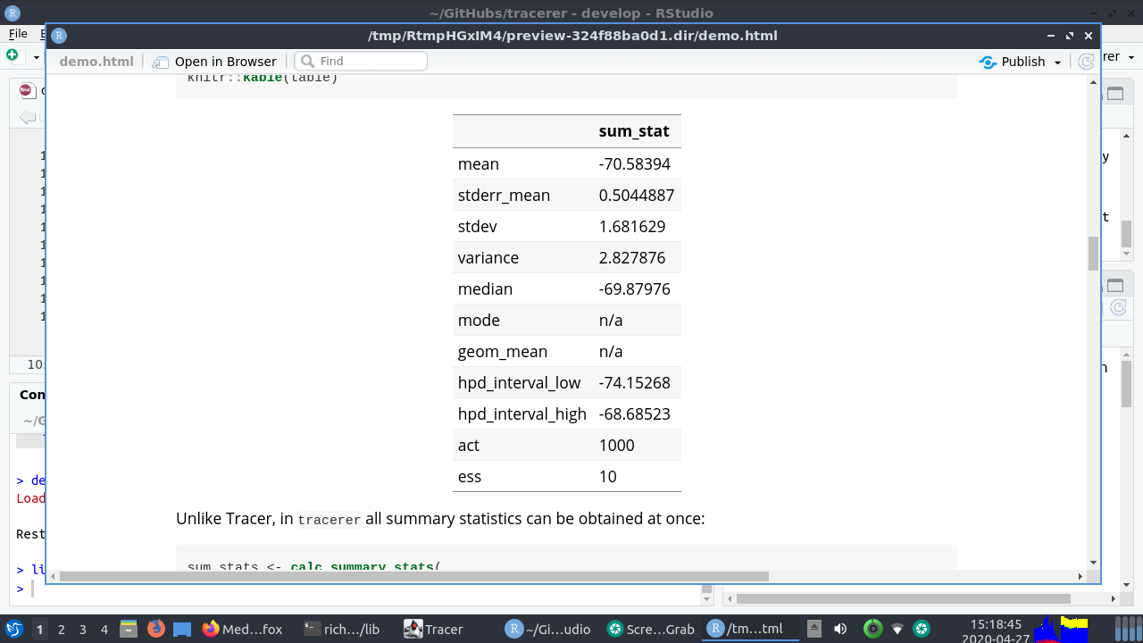
Task: Open the Publish dropdown arrow
Action: (1057, 61)
